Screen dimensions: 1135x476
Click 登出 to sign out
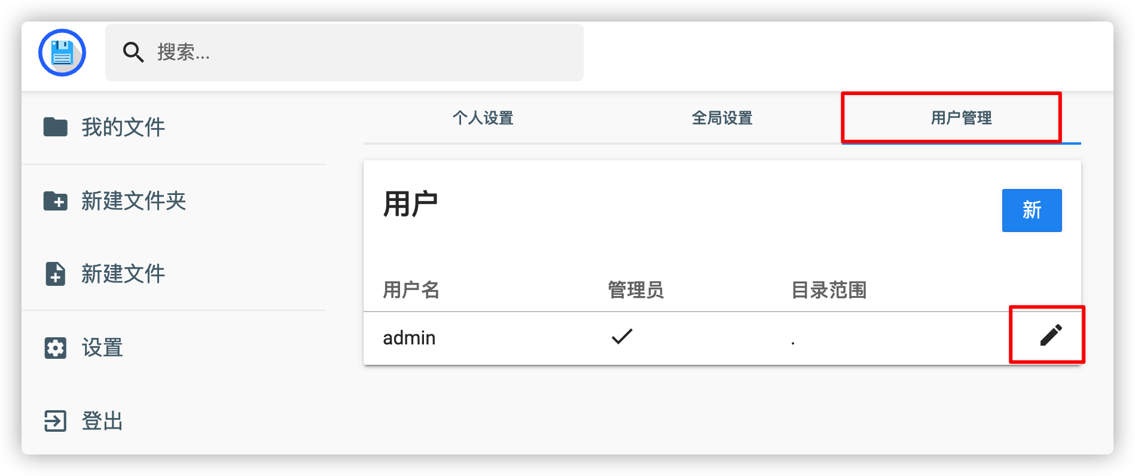[x=102, y=421]
